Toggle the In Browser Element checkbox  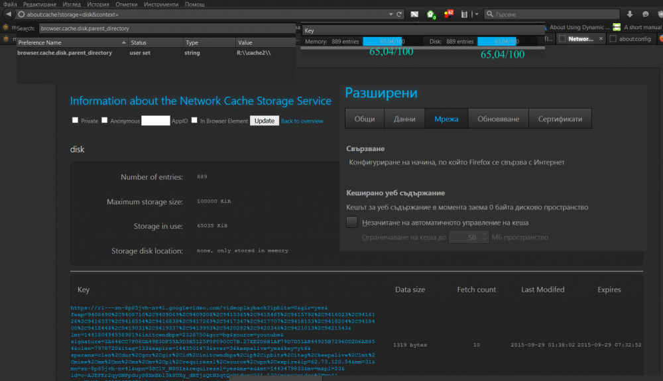[194, 121]
